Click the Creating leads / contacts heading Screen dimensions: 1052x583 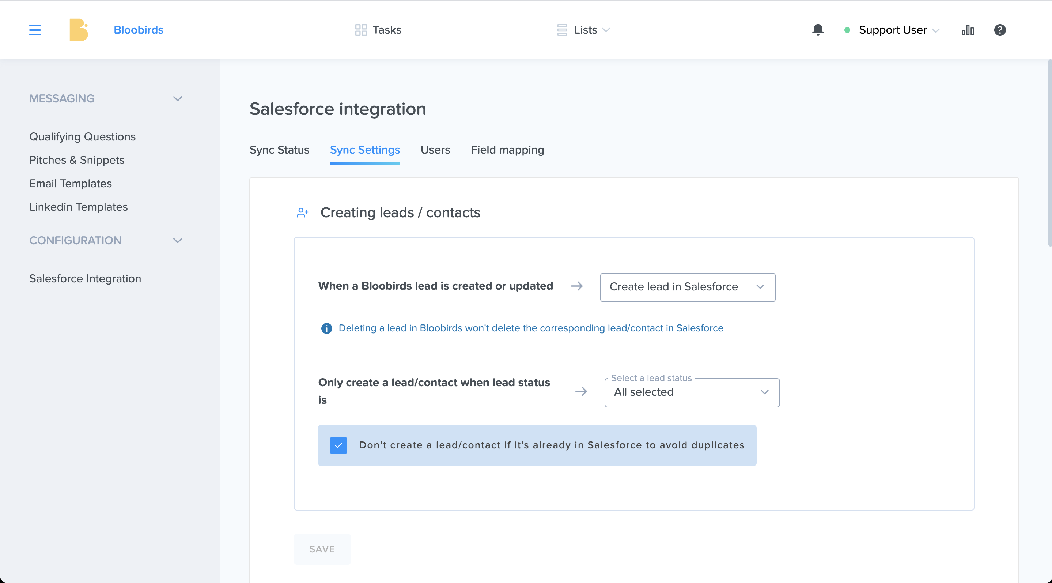pyautogui.click(x=400, y=212)
